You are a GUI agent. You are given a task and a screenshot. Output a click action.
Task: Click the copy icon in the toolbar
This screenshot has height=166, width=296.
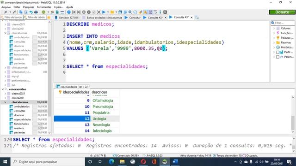(x=21, y=12)
